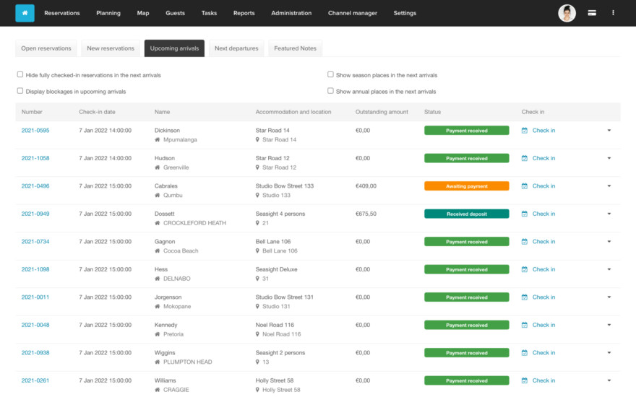Click calendar icon for Hudson check in

click(x=525, y=158)
